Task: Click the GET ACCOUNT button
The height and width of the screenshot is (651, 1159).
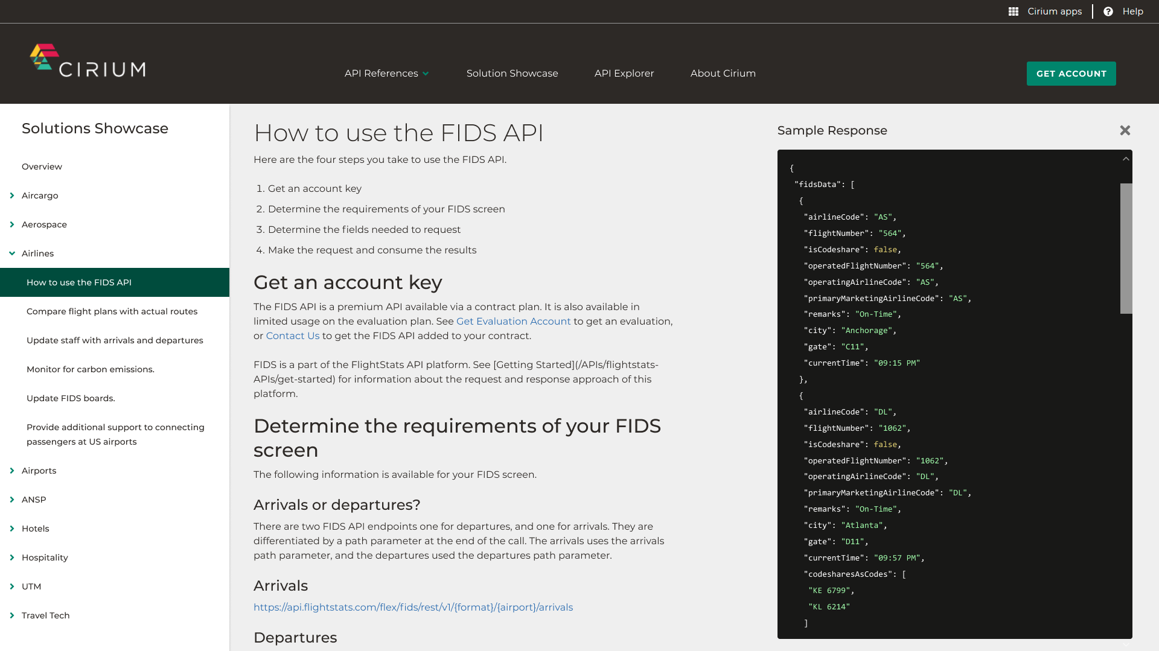Action: (x=1071, y=74)
